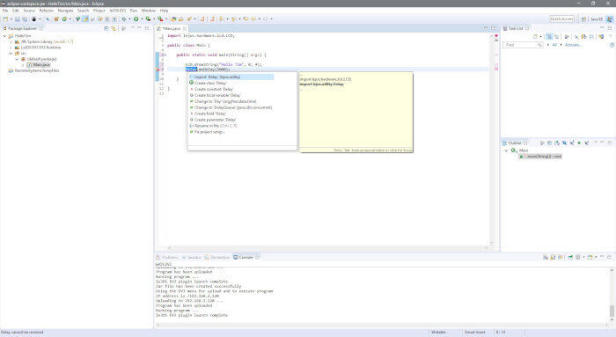The image size is (616, 337).
Task: Open the Java EE perspective button
Action: coord(597,18)
